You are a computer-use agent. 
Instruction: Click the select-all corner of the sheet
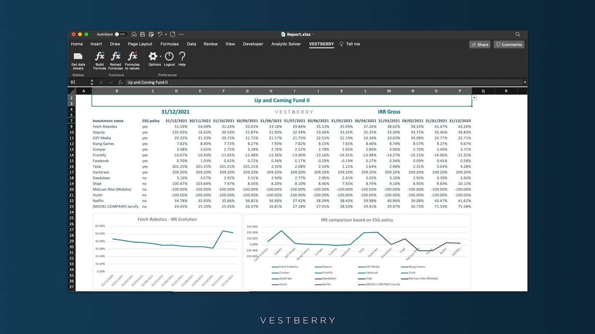pyautogui.click(x=71, y=91)
